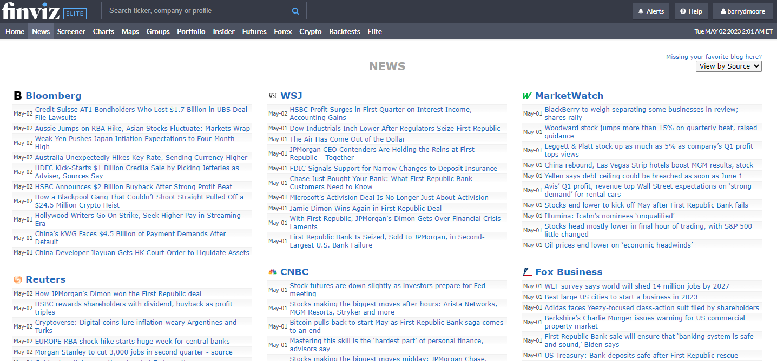Open China Developer Jiayuan liquidation article

142,252
